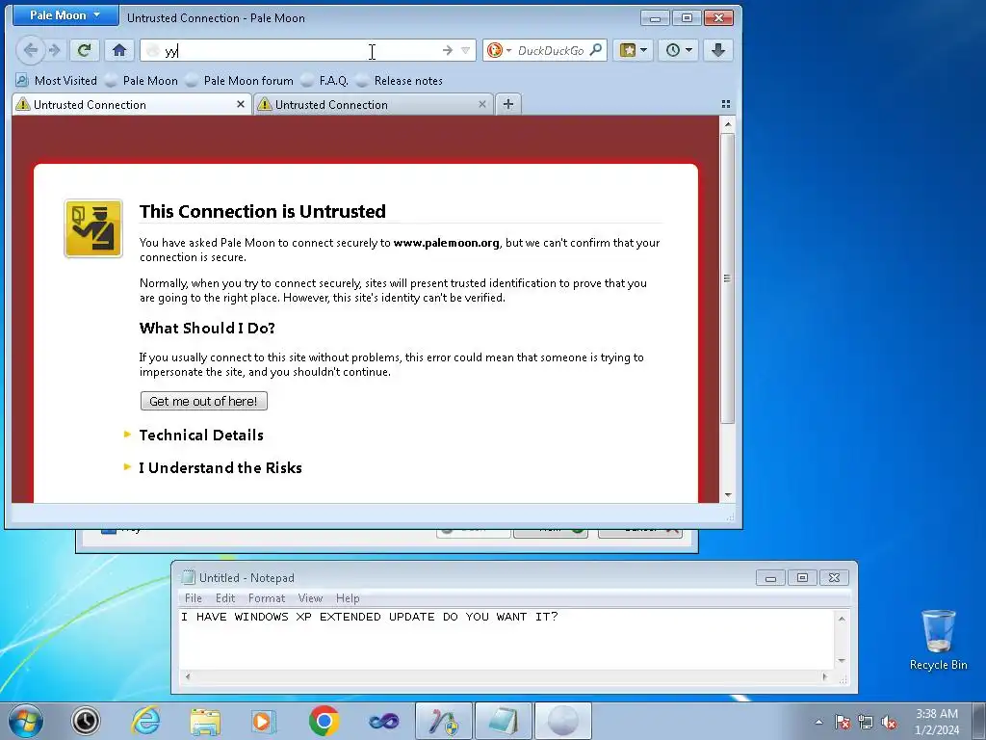Go forward with the forward arrow button
986x740 pixels.
pyautogui.click(x=55, y=50)
